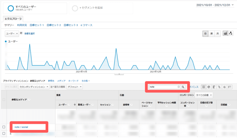Open help for 参照元/メディア column
The image size is (237, 138).
[29, 100]
